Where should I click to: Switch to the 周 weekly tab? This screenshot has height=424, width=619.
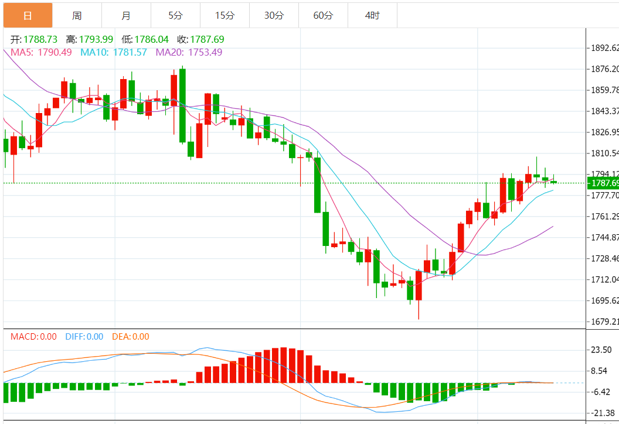[77, 15]
